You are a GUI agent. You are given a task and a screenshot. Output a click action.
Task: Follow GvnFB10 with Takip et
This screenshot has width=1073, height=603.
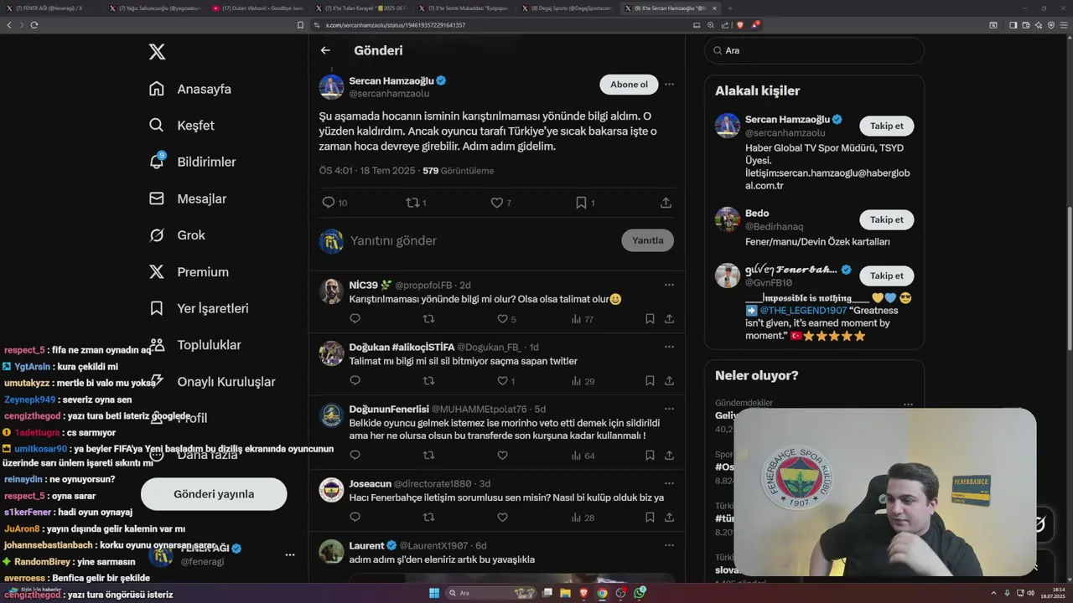pyautogui.click(x=887, y=276)
